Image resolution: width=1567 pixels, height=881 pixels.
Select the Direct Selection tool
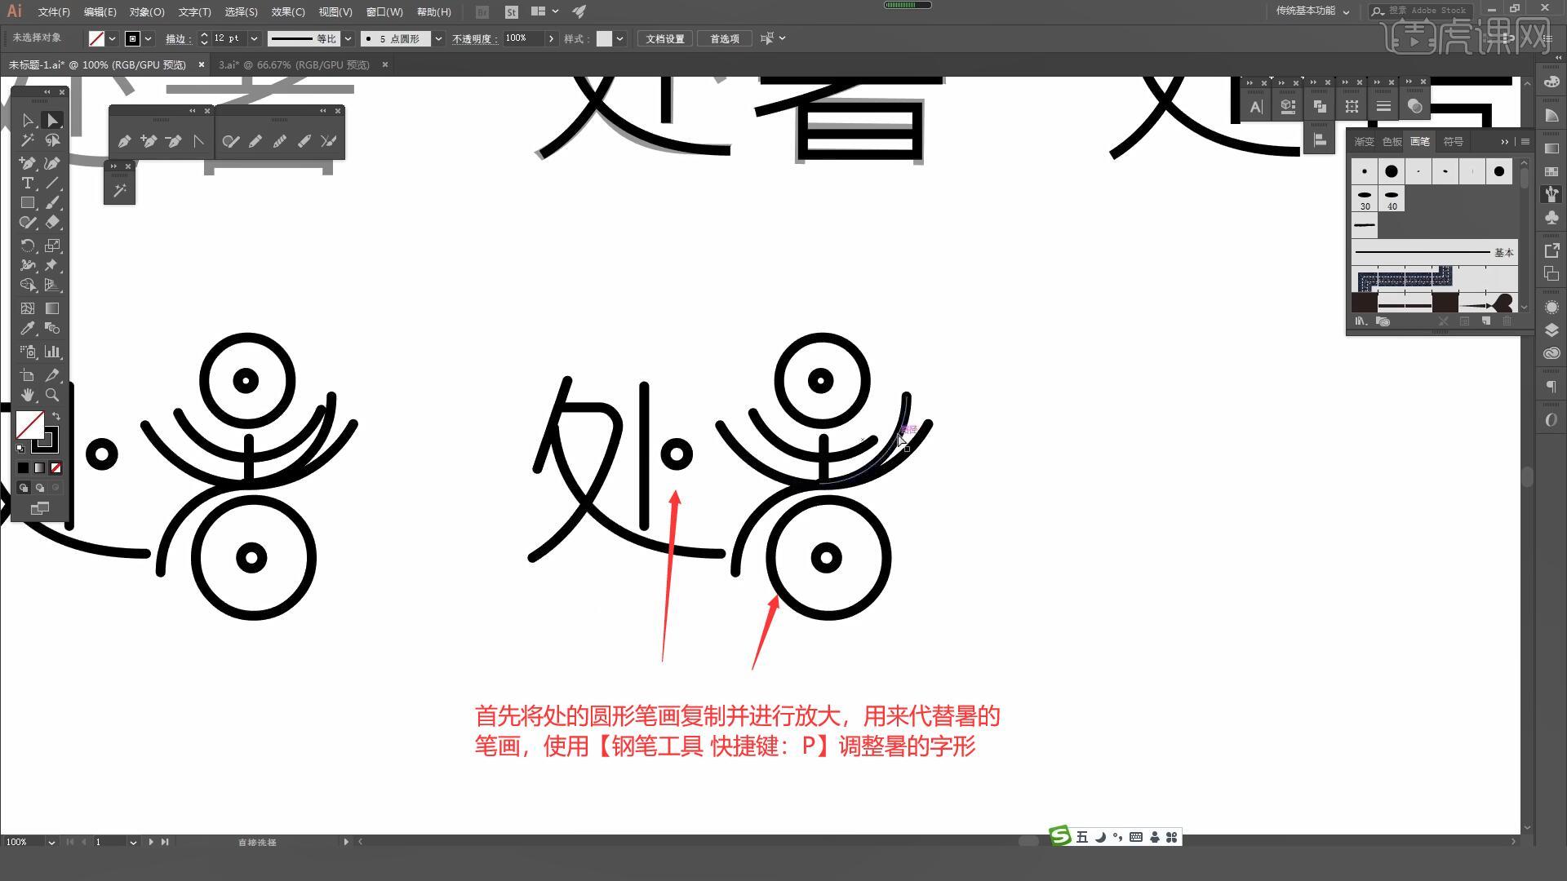[52, 120]
